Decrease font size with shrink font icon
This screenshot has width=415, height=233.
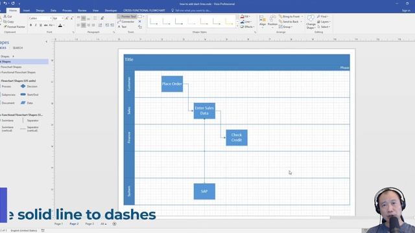(x=72, y=18)
